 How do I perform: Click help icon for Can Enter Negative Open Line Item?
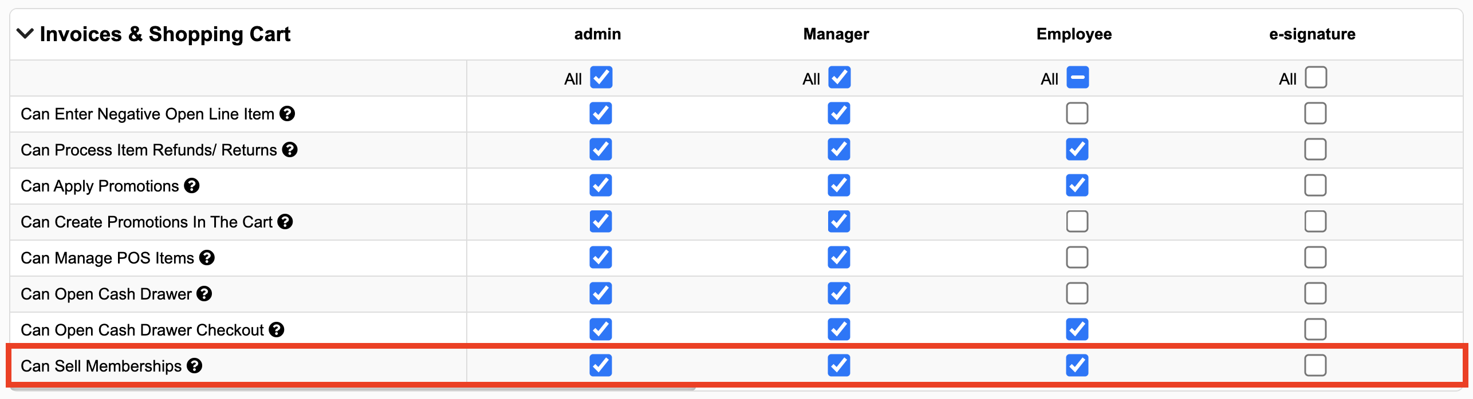point(287,114)
